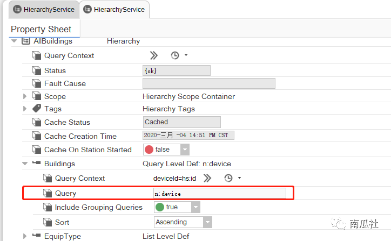Click the AllBuildings hierarchy component icon
The width and height of the screenshot is (391, 241).
(x=26, y=41)
